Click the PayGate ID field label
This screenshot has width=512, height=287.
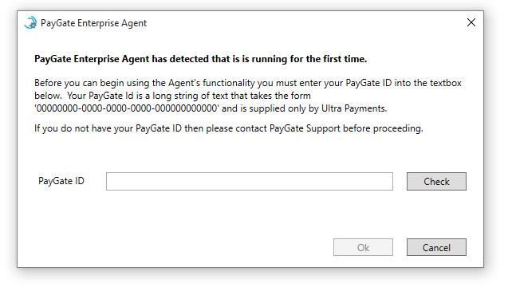click(x=61, y=181)
